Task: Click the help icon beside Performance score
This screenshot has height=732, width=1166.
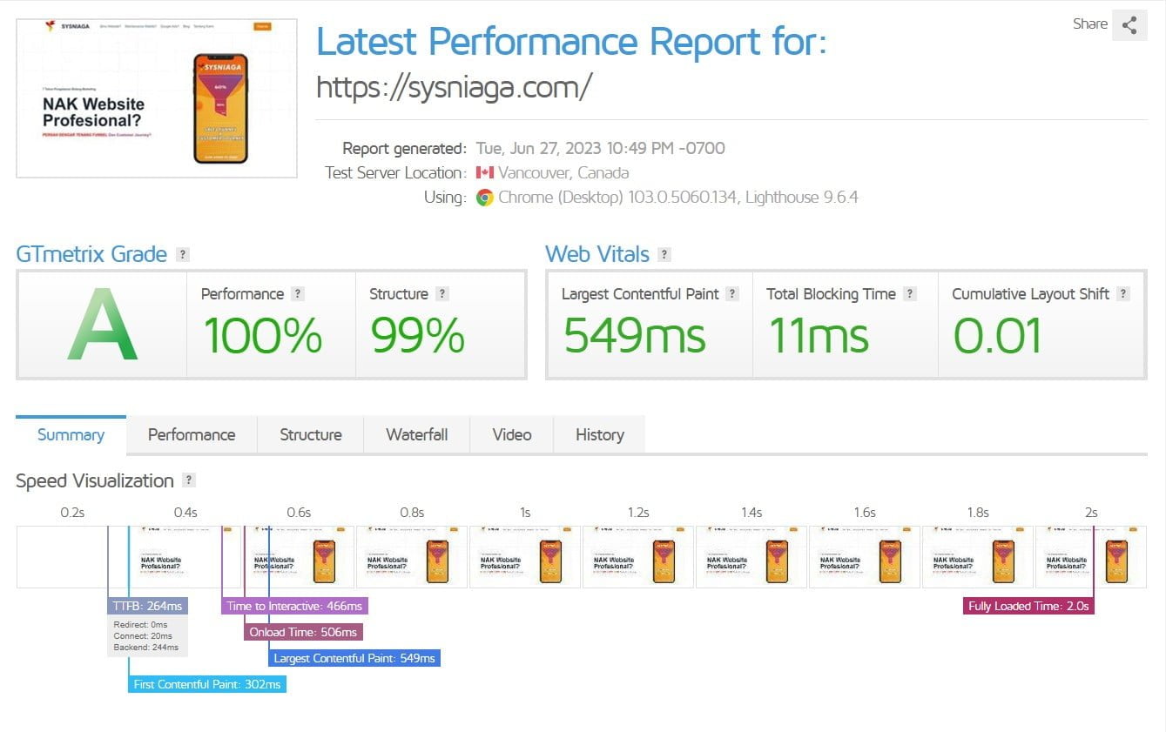Action: click(297, 294)
